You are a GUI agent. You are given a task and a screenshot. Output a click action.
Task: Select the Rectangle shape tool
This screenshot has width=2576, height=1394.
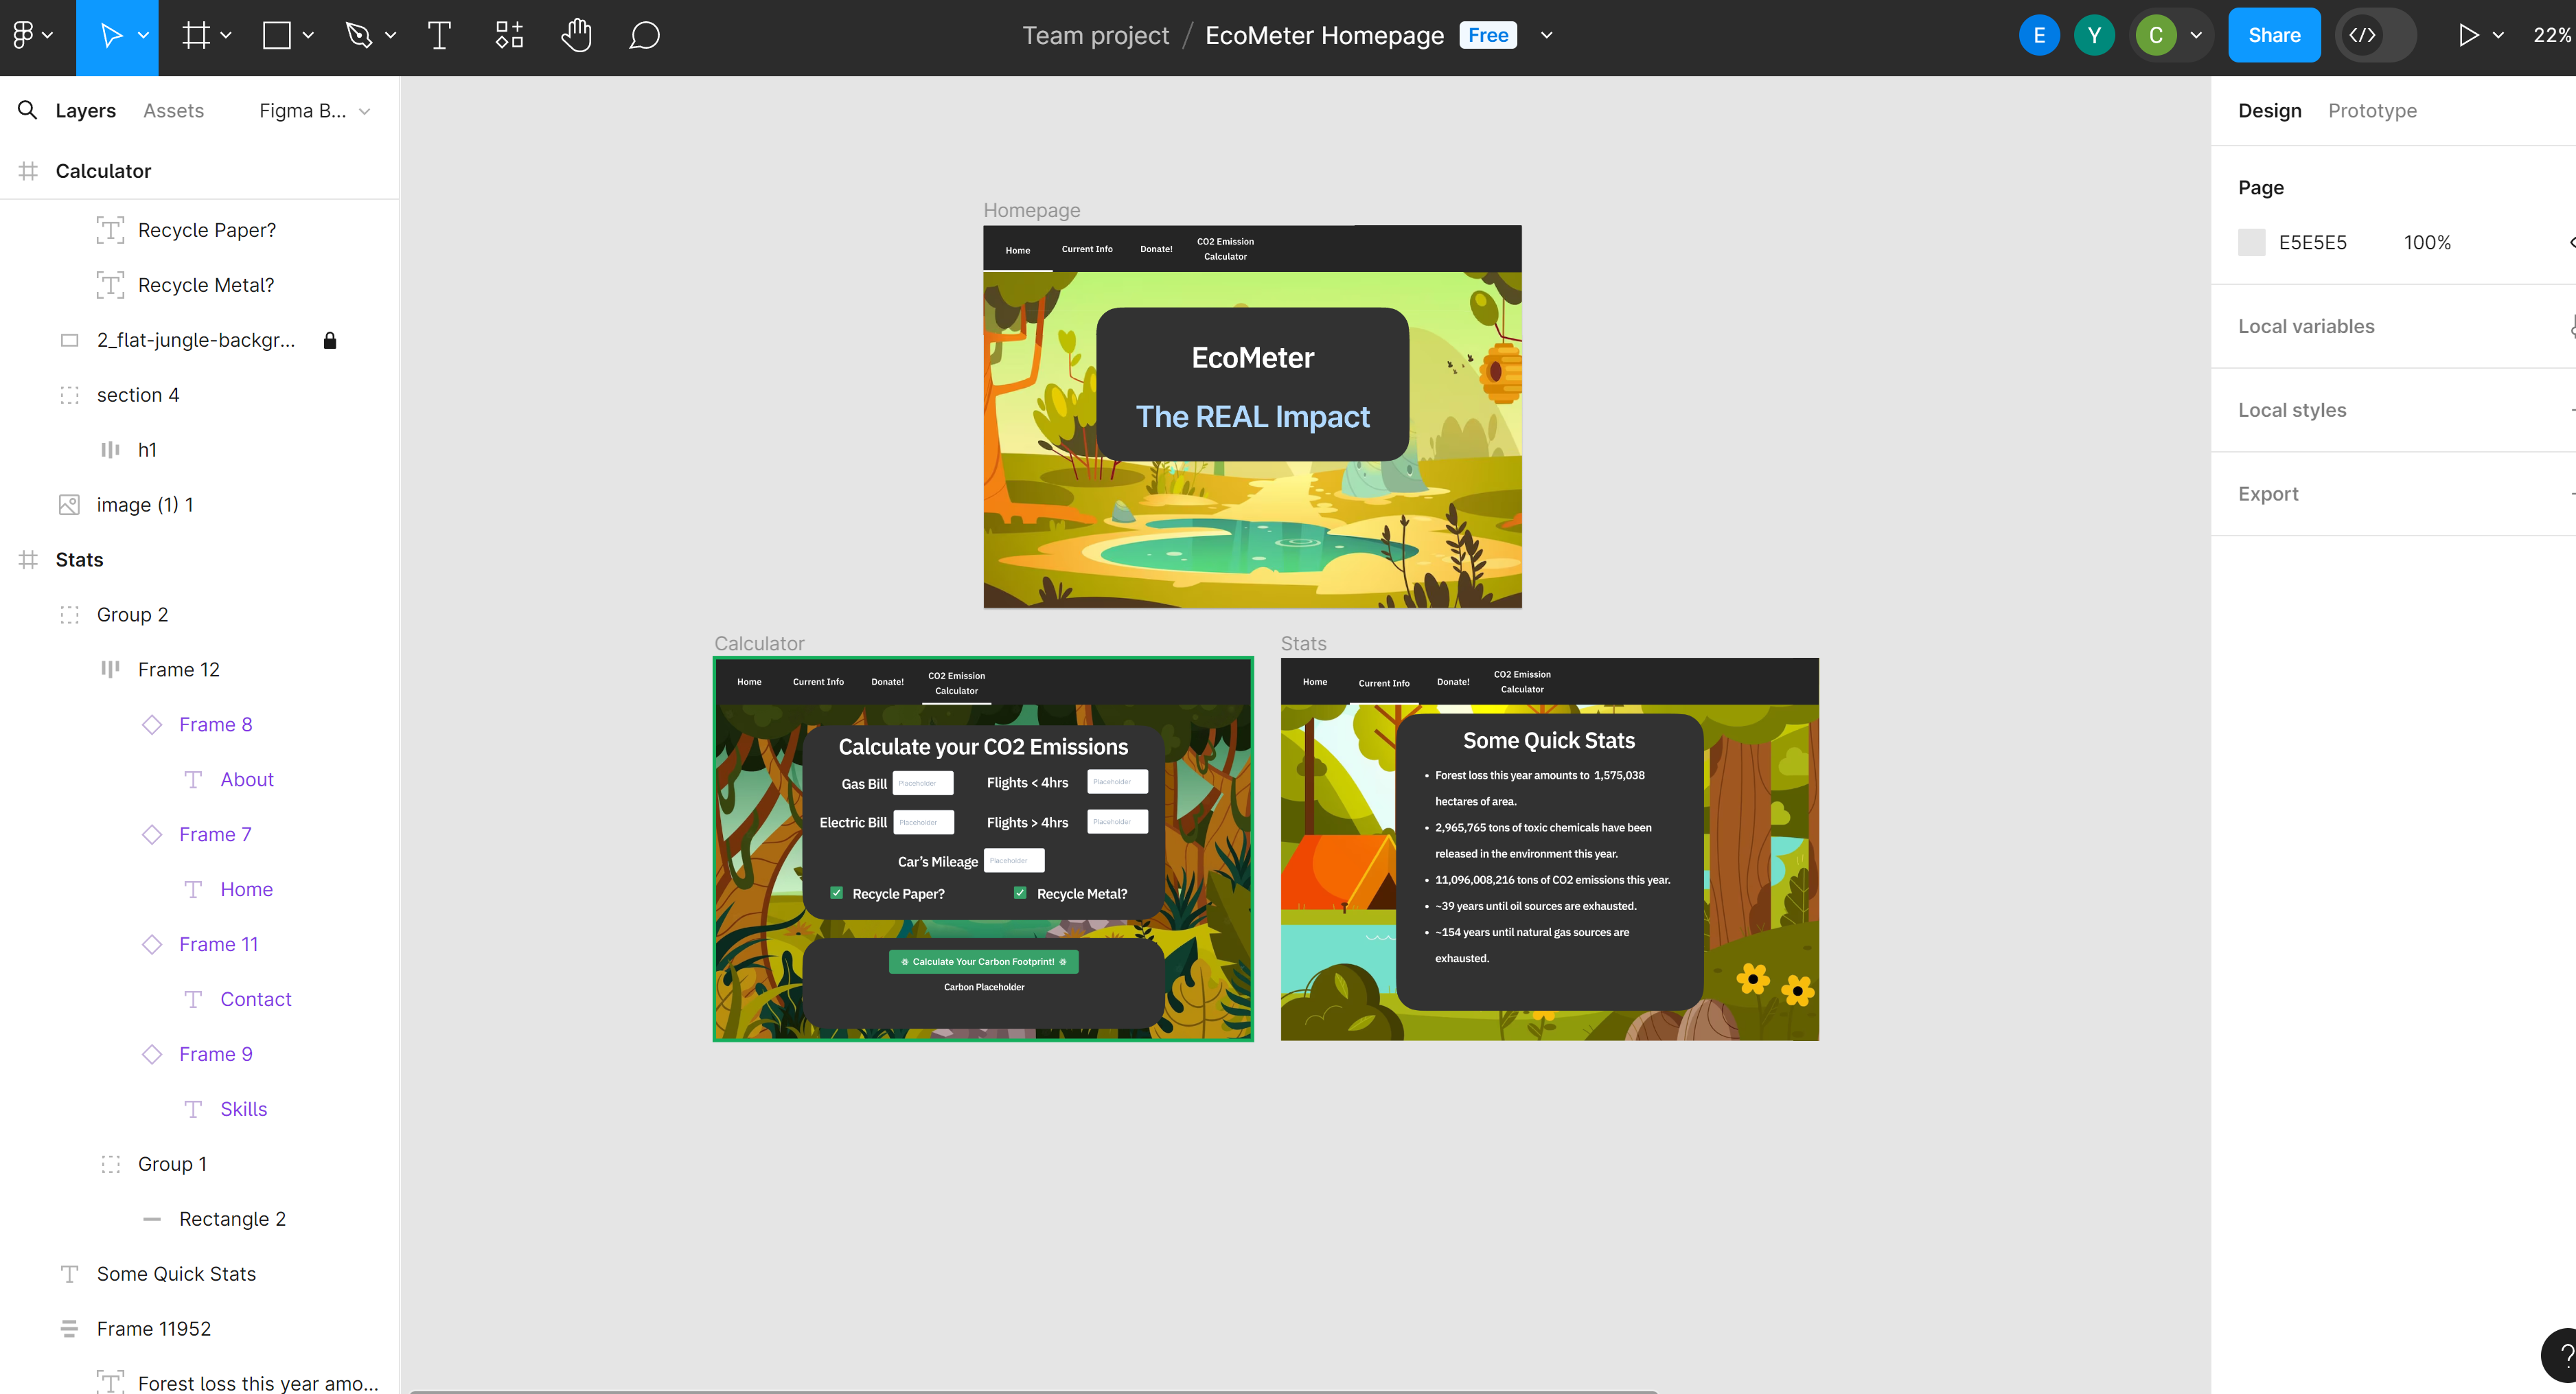[x=277, y=36]
